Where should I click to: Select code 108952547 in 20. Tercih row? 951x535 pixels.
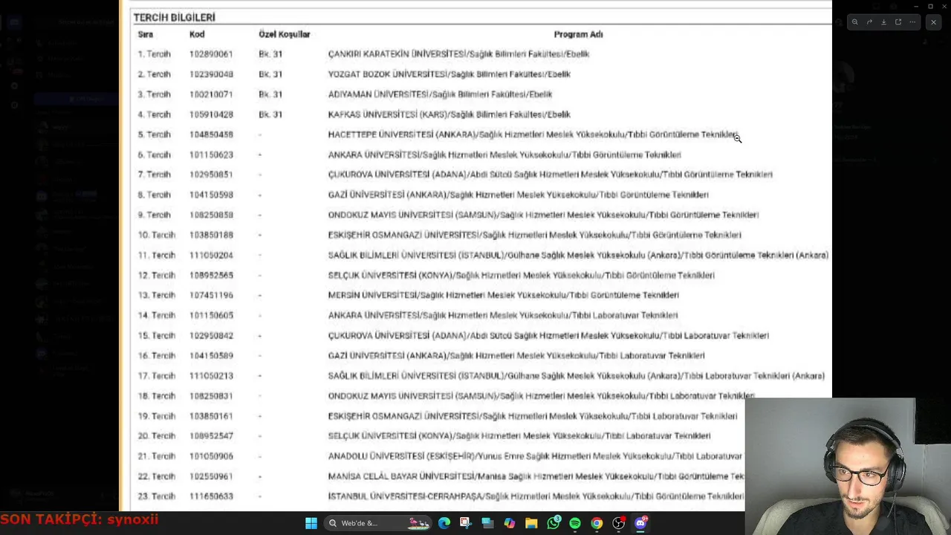[x=211, y=436]
